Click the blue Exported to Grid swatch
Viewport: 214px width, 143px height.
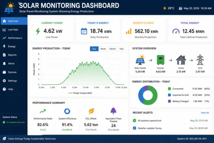[x=169, y=95]
